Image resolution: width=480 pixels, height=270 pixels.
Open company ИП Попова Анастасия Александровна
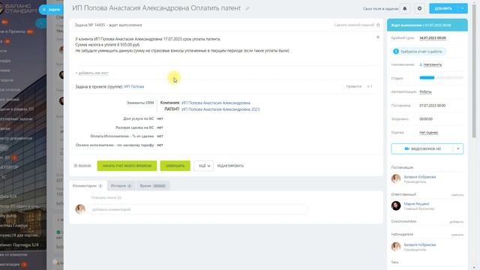(216, 103)
